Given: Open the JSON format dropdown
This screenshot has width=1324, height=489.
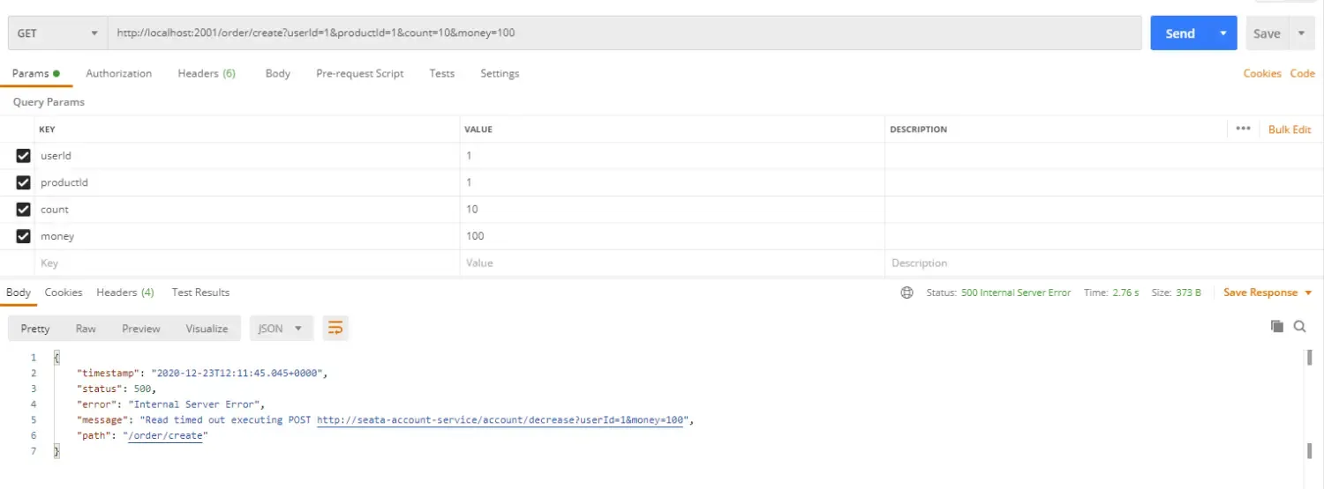Looking at the screenshot, I should pos(282,329).
